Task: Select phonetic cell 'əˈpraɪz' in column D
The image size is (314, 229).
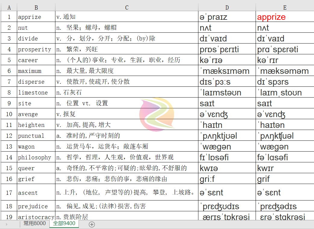Action: coord(227,17)
